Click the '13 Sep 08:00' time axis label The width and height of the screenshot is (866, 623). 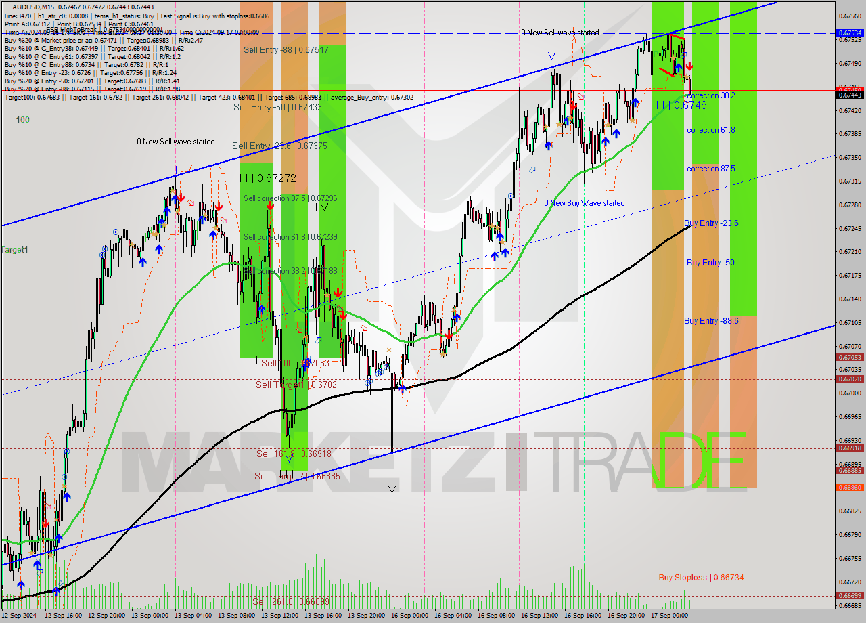click(236, 616)
